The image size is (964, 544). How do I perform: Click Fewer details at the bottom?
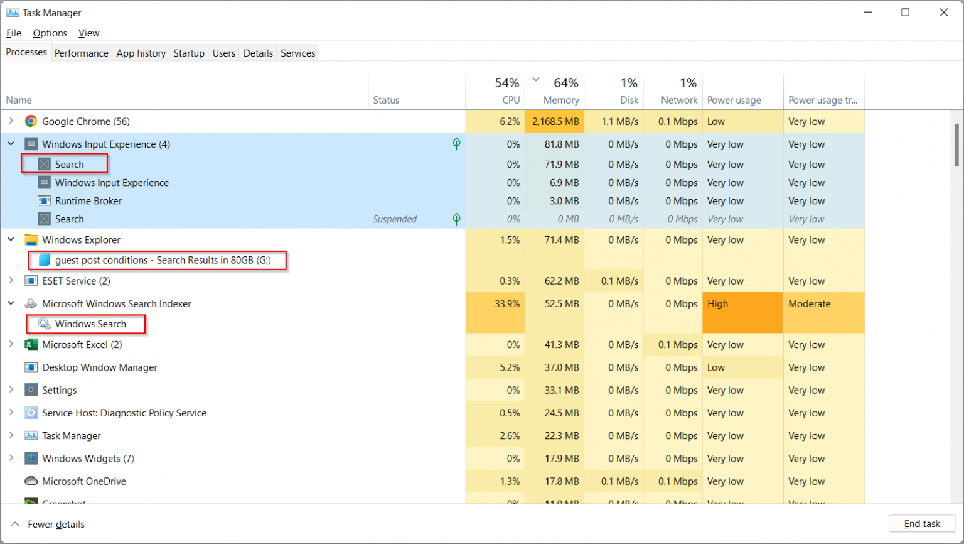click(x=56, y=524)
